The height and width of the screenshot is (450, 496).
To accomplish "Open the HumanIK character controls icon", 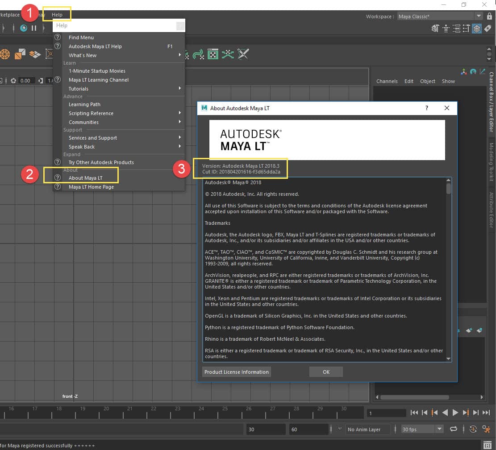I will pos(446,29).
